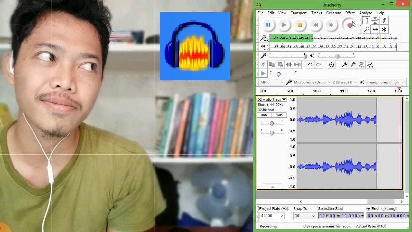Solo the Audio Track
Screen dimensions: 412x232
tap(279, 115)
